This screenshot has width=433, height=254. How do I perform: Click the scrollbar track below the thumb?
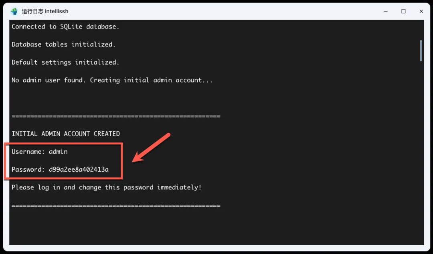tap(421, 152)
